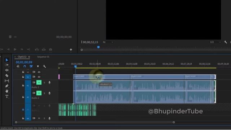Solo the A4 track
Screen dimensions: 231x130
click(x=44, y=118)
